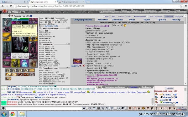
Task: Switch to the Обмундирование tab
Action: pyautogui.click(x=83, y=20)
